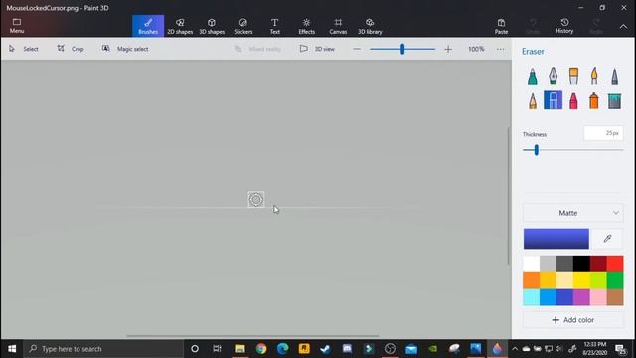The width and height of the screenshot is (636, 358).
Task: Select the Pencil brush
Action: tap(533, 100)
